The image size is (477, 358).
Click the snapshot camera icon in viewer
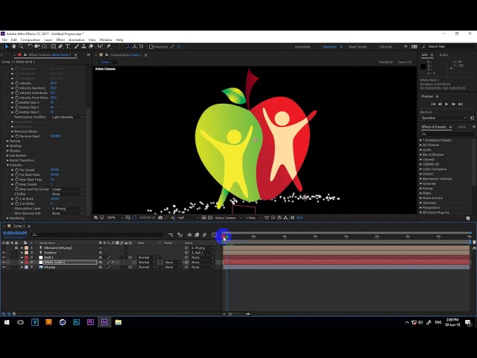click(160, 218)
